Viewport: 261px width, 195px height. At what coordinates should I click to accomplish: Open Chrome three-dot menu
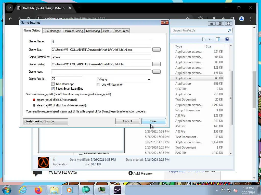251,19
